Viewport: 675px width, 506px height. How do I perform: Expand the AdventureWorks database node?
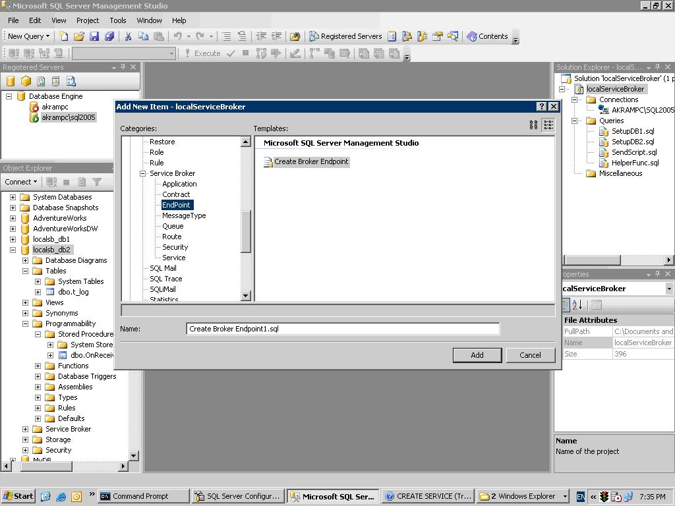coord(13,218)
